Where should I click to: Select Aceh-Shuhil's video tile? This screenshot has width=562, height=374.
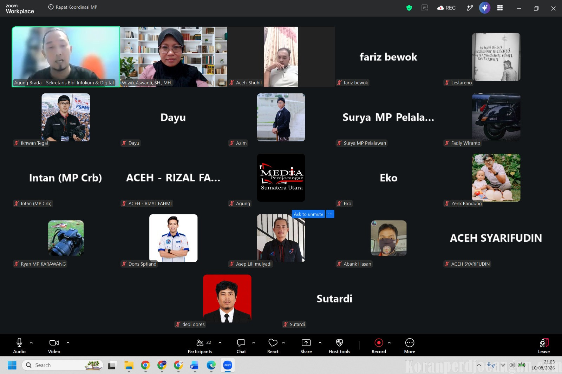[281, 57]
